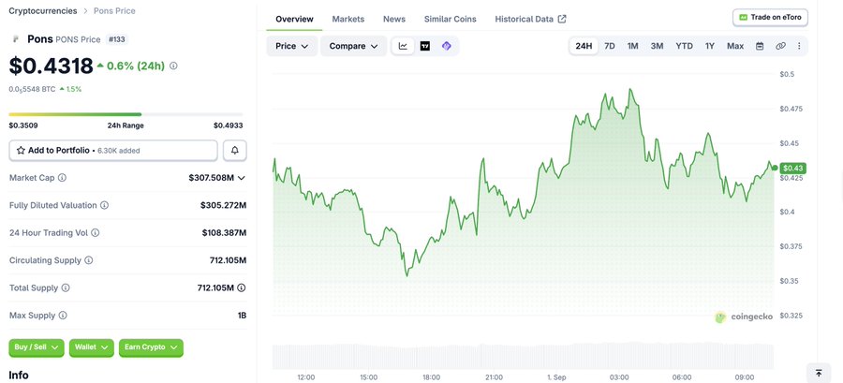
Task: Select the 3M time range
Action: pos(657,46)
